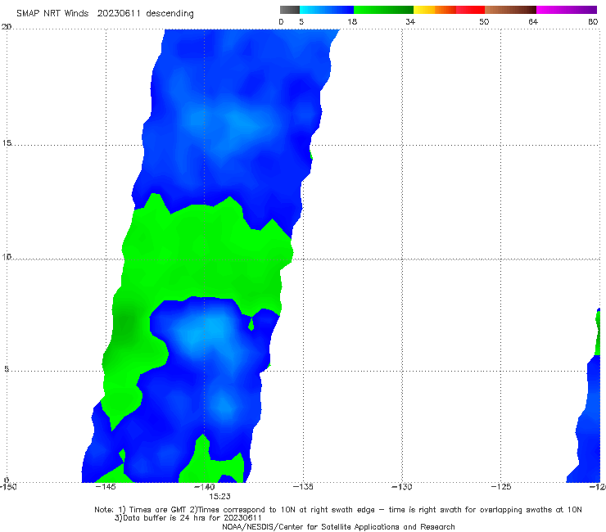Click the '34' label under the color bar
This screenshot has height=532, width=606.
pyautogui.click(x=410, y=21)
